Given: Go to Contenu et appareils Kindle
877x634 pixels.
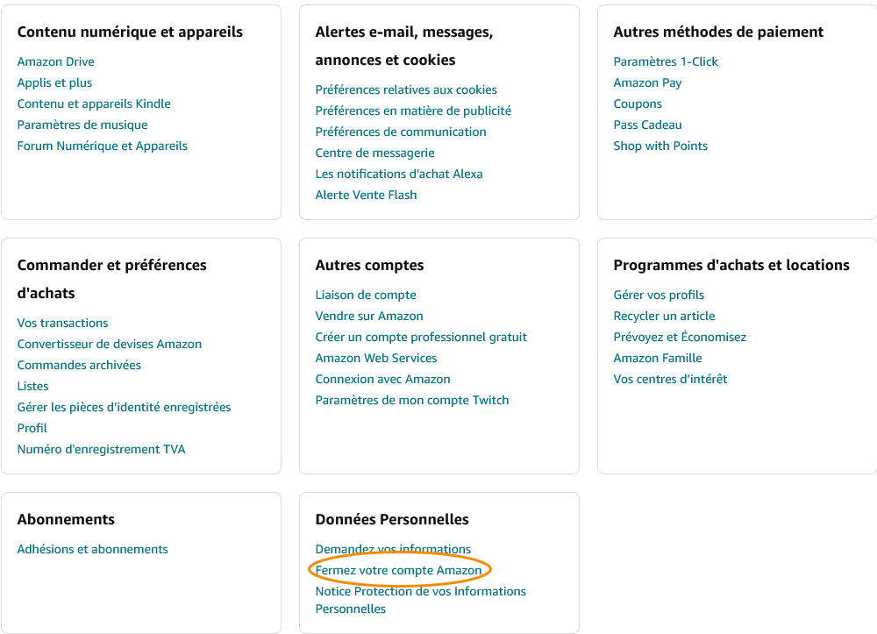Looking at the screenshot, I should click(94, 103).
